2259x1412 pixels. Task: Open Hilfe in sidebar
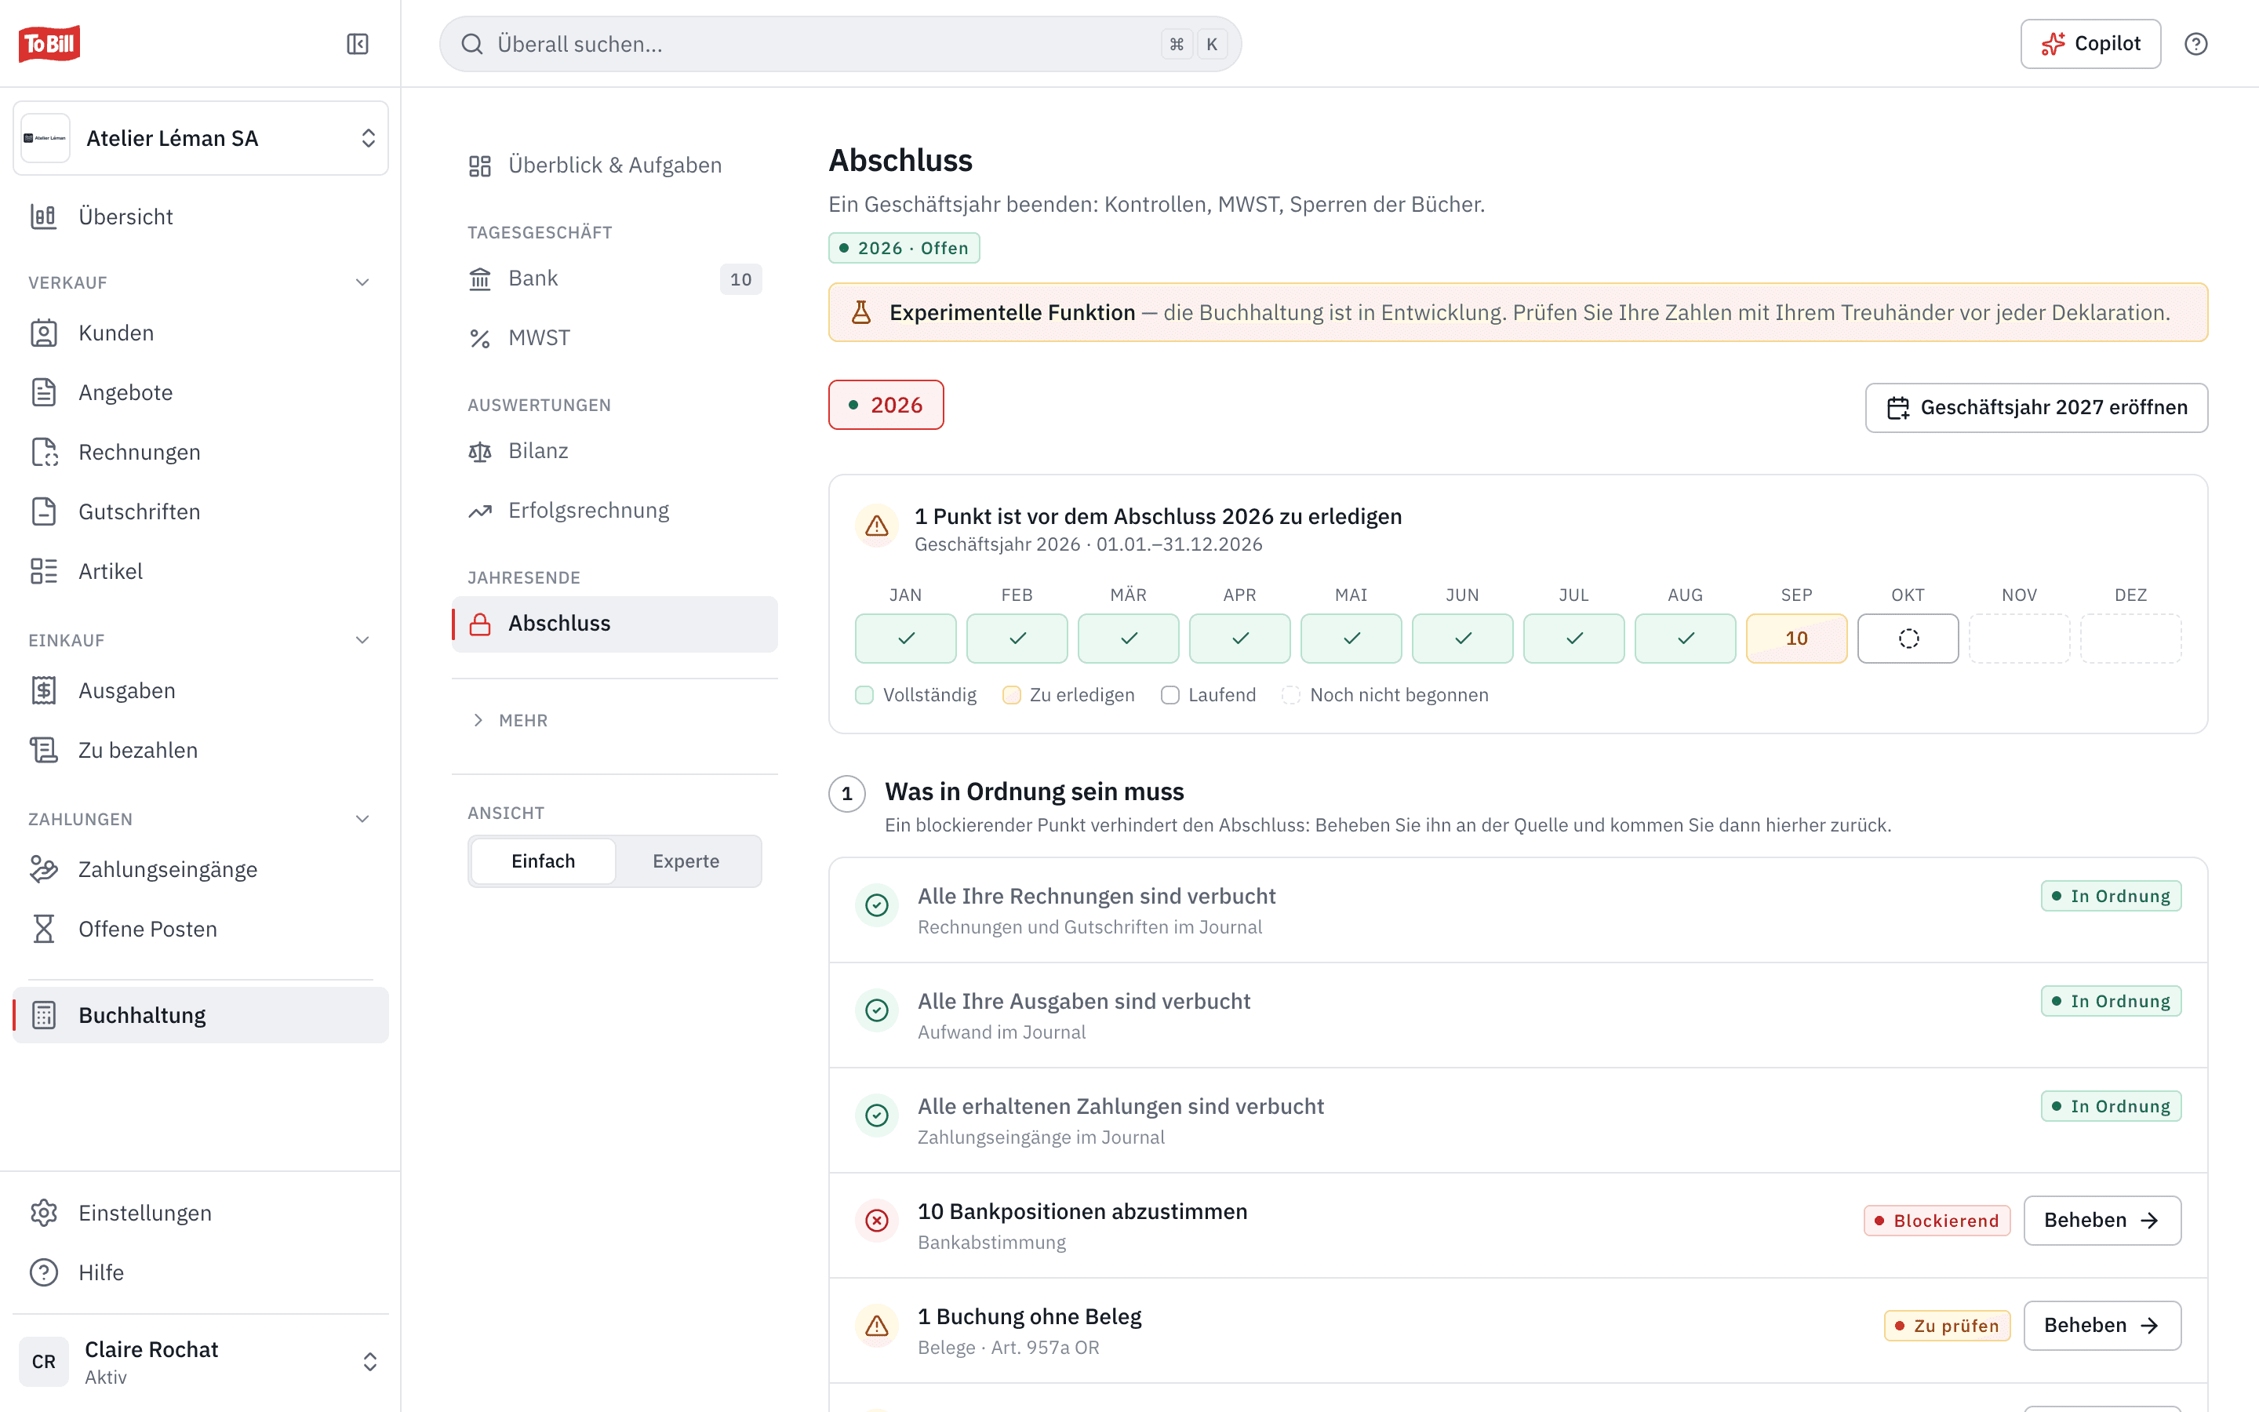click(201, 1273)
